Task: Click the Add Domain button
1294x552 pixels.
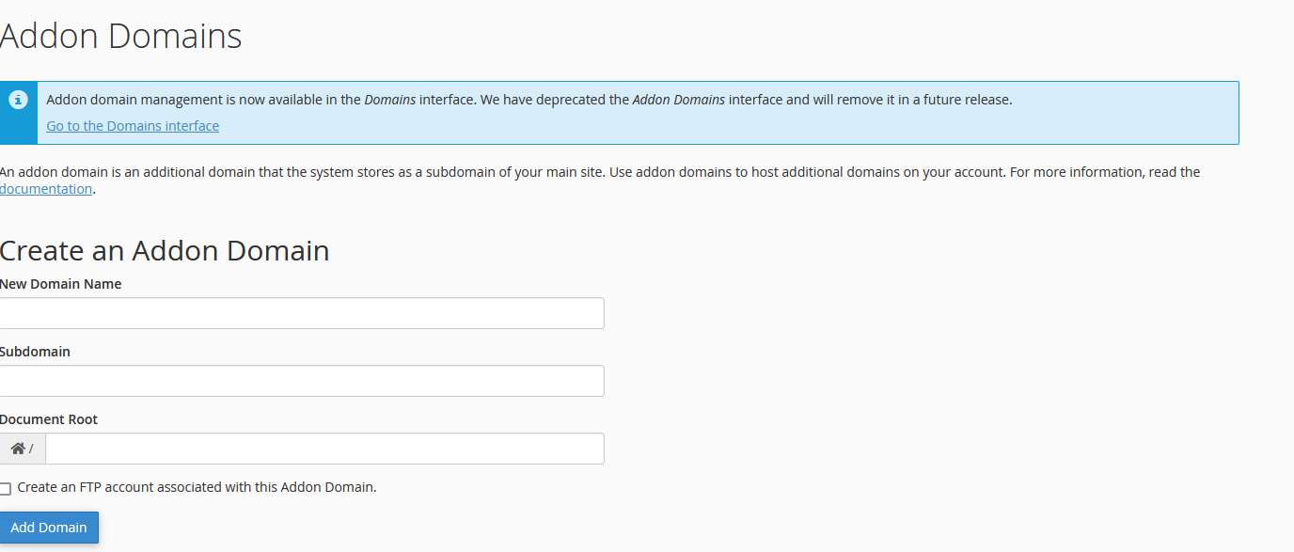Action: pyautogui.click(x=49, y=528)
